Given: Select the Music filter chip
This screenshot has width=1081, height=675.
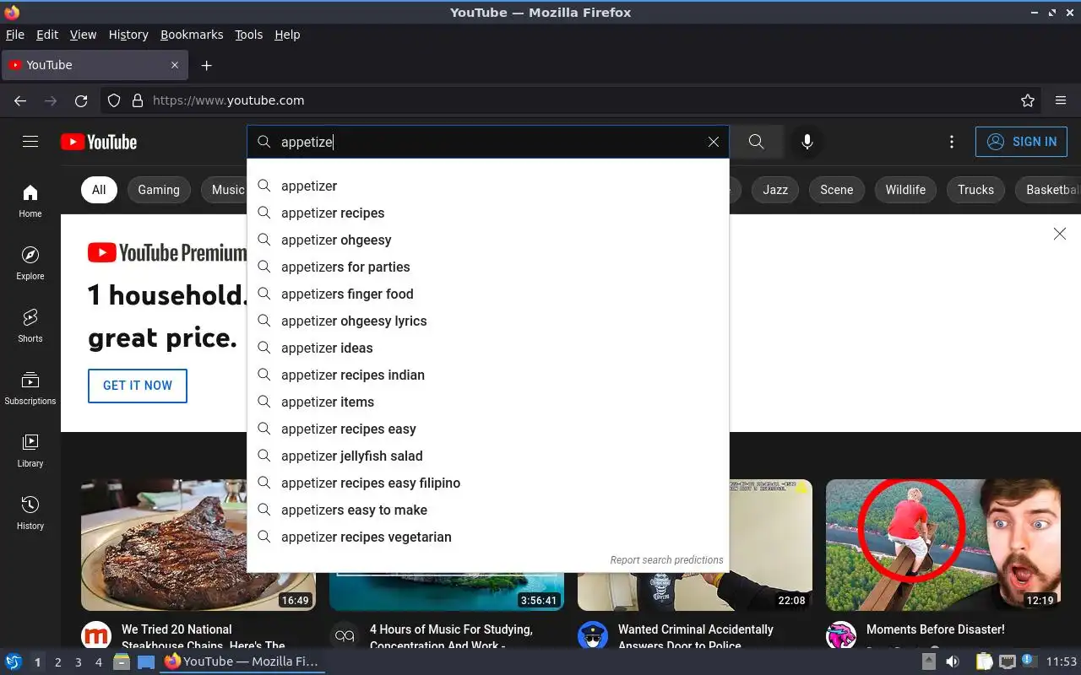Looking at the screenshot, I should point(224,190).
